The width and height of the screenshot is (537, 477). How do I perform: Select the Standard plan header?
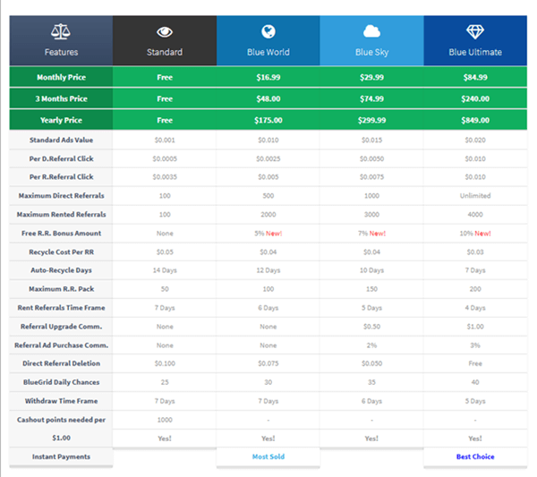(x=165, y=40)
